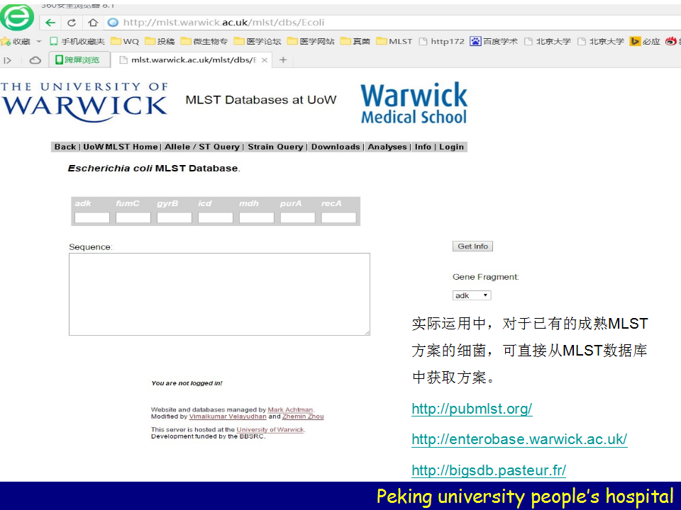
Task: Open the 必应 Bing bookmark
Action: point(645,42)
